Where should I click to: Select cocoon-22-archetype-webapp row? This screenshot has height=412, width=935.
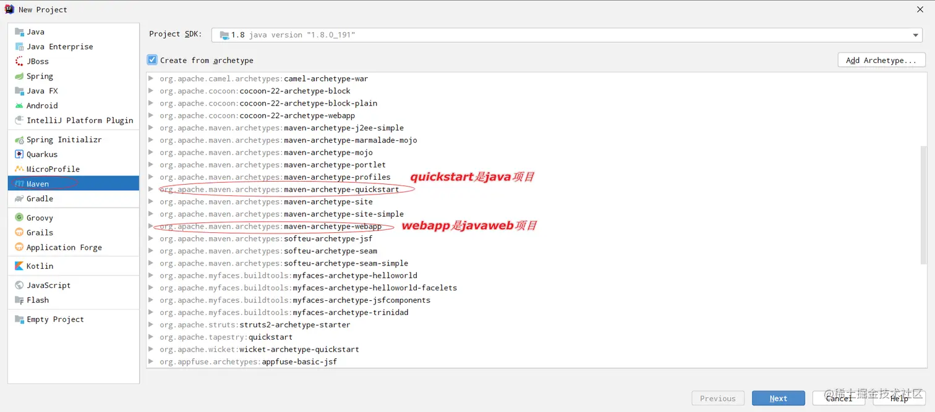click(533, 116)
